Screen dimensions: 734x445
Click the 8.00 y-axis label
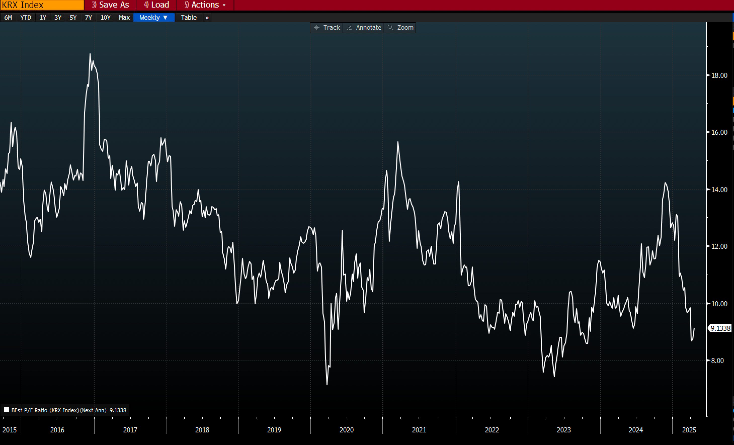coord(717,361)
